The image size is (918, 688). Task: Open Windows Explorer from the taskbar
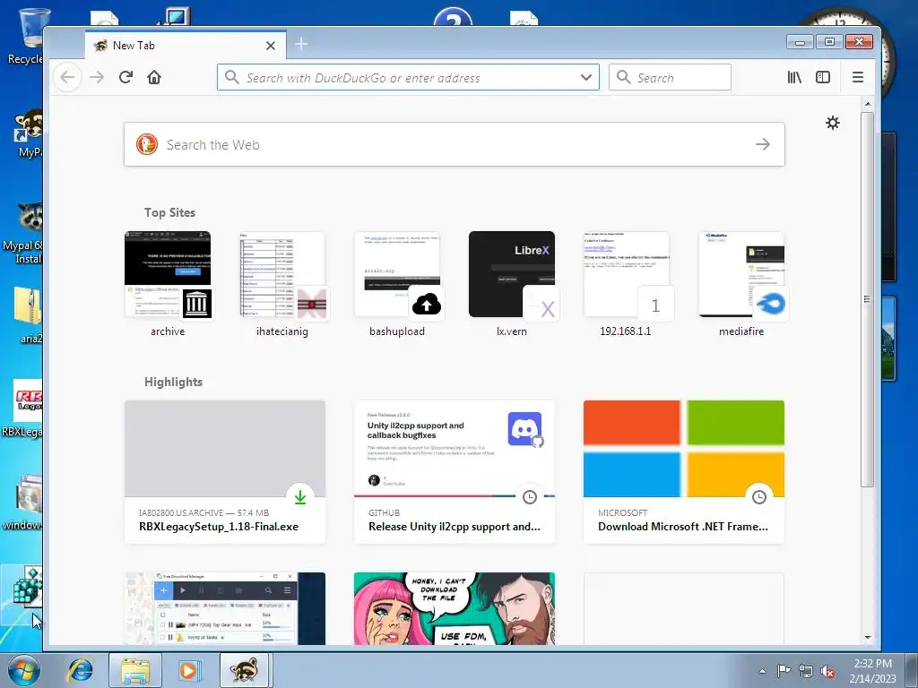coord(135,670)
